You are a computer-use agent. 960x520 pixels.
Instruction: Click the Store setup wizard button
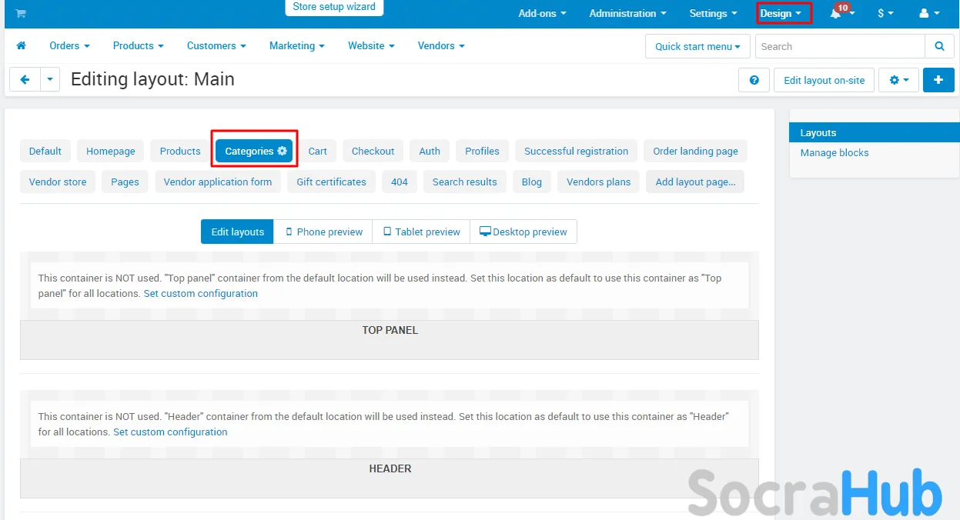pyautogui.click(x=334, y=7)
